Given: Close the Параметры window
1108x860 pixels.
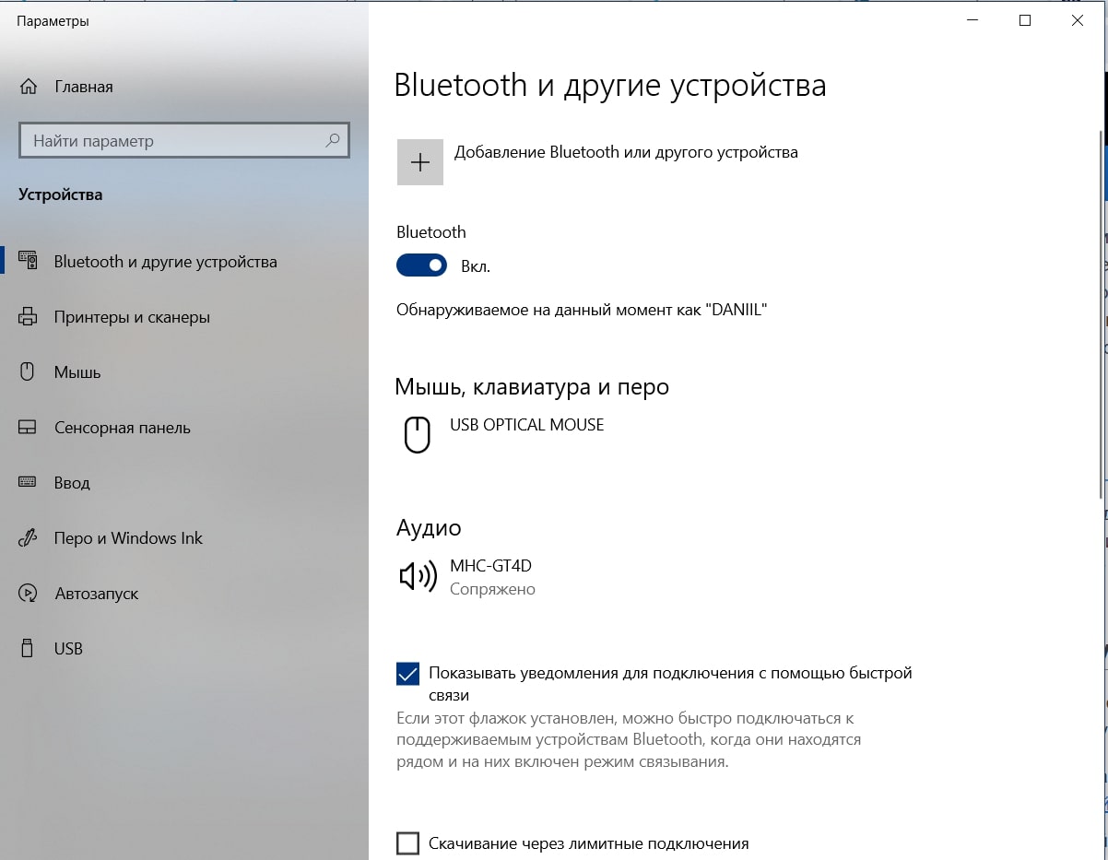Looking at the screenshot, I should (1079, 20).
